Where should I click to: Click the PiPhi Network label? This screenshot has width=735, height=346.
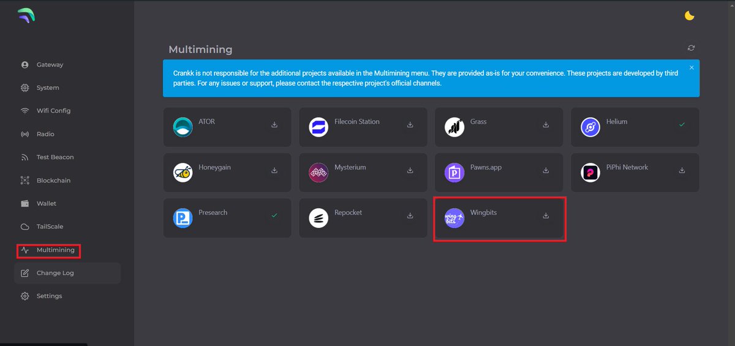(627, 167)
